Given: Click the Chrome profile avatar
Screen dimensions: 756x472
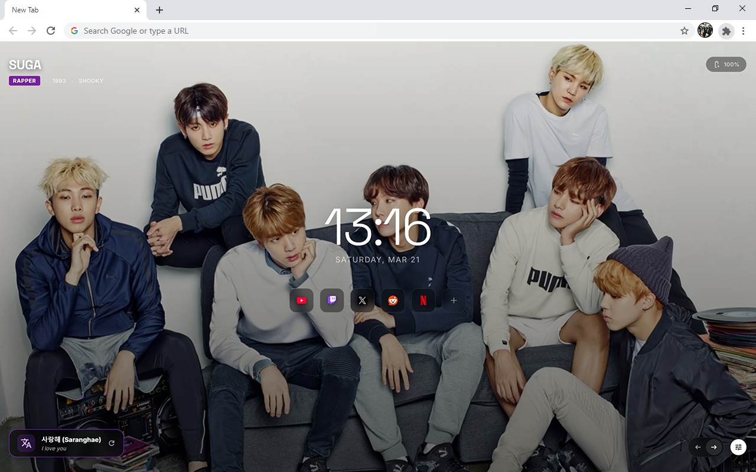Looking at the screenshot, I should click(x=705, y=30).
